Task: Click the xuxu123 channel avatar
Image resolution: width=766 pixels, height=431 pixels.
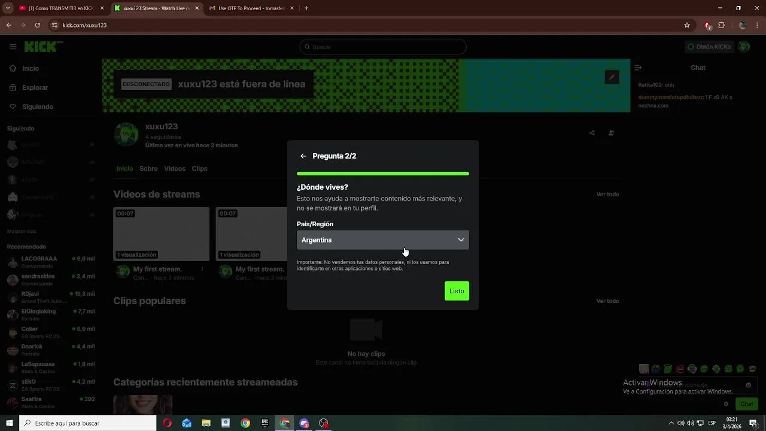Action: point(126,135)
